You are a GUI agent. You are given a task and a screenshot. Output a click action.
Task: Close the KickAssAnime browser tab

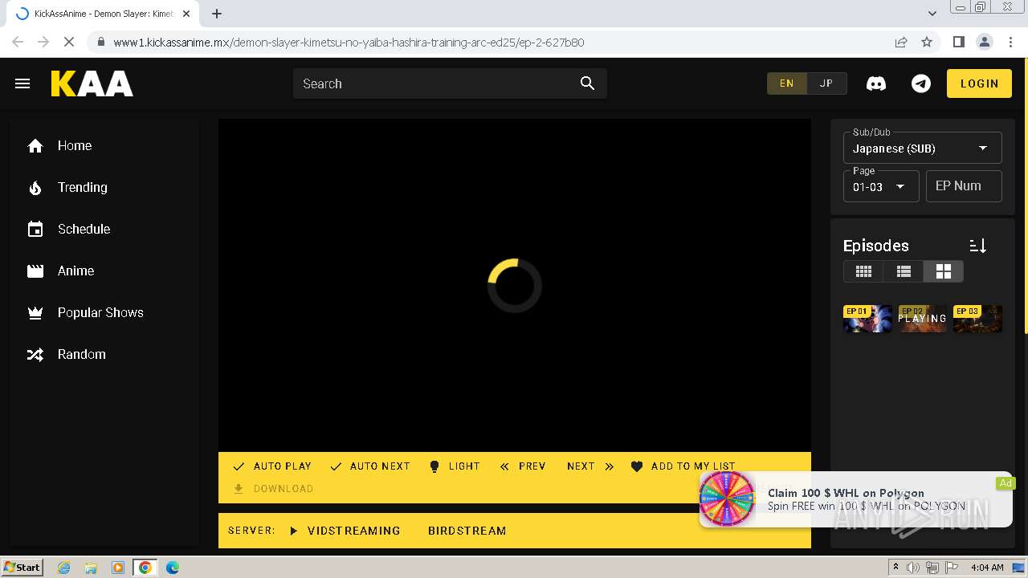tap(186, 14)
